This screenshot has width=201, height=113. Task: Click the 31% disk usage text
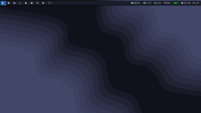tap(159, 3)
